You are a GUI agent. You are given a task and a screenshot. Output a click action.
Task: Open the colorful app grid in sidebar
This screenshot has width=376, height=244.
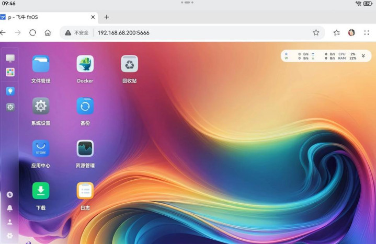[10, 72]
